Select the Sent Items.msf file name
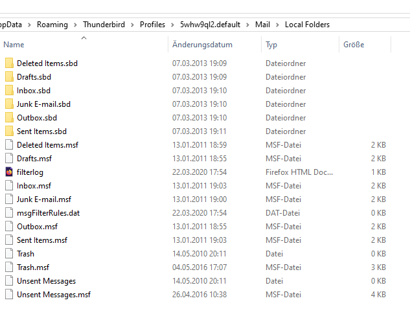The height and width of the screenshot is (329, 410). click(42, 240)
